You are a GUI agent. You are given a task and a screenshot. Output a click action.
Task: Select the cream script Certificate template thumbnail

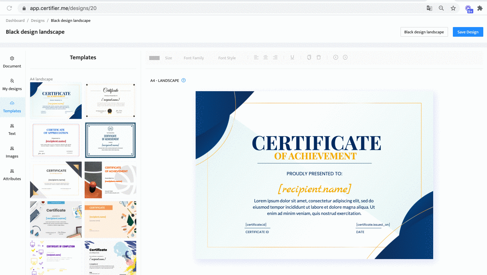pos(111,100)
